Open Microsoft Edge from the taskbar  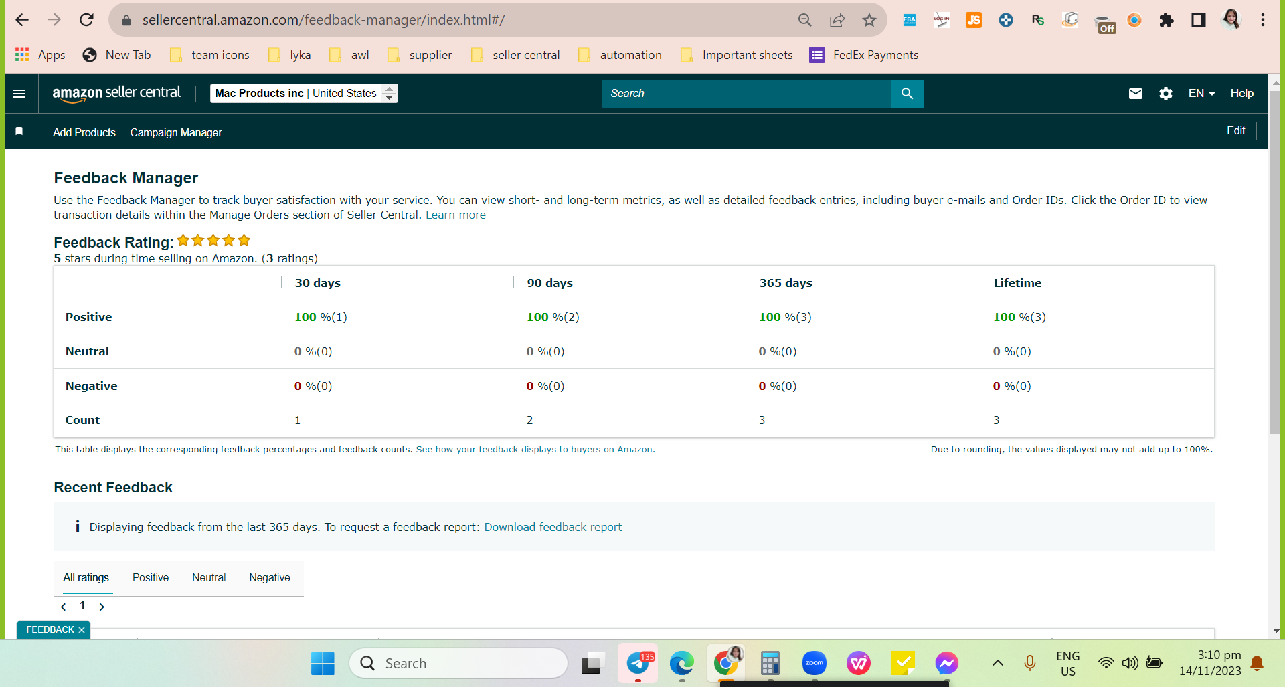[x=682, y=664]
